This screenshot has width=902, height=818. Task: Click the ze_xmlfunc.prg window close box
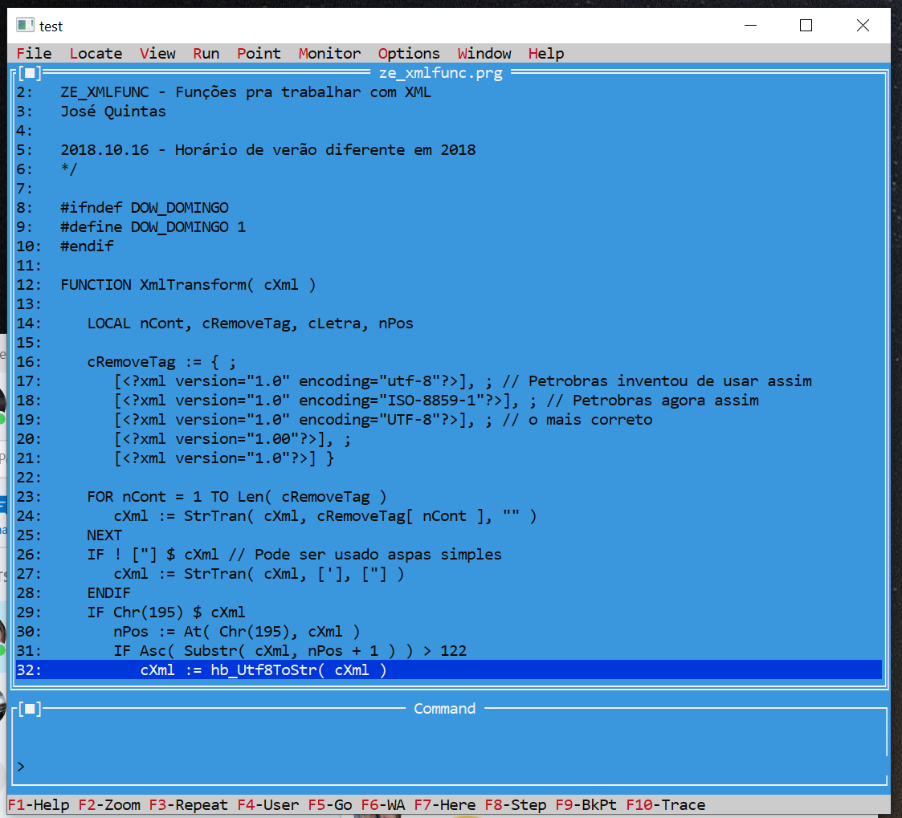[x=29, y=74]
